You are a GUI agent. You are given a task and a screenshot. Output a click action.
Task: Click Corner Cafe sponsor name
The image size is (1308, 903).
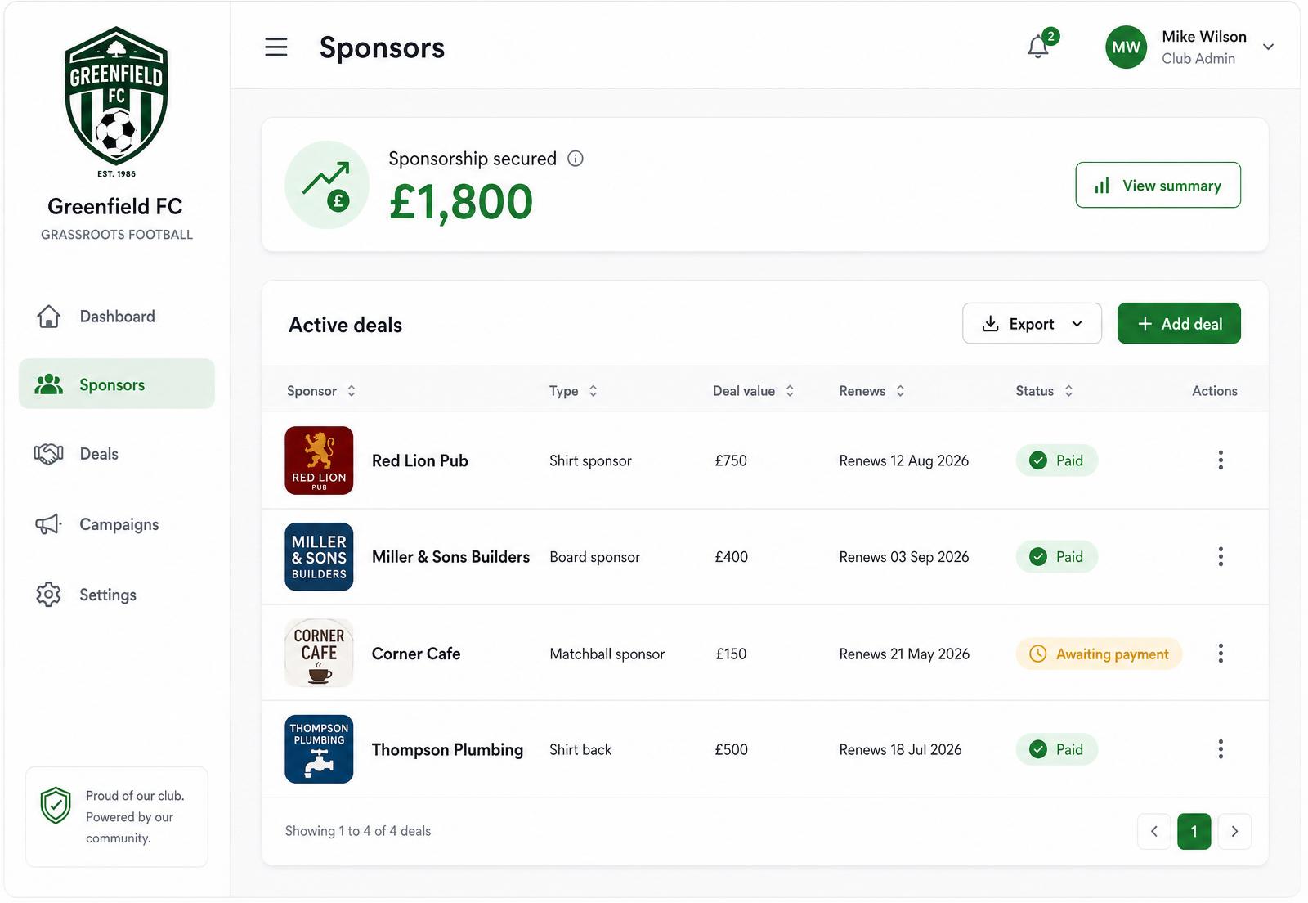click(x=416, y=654)
